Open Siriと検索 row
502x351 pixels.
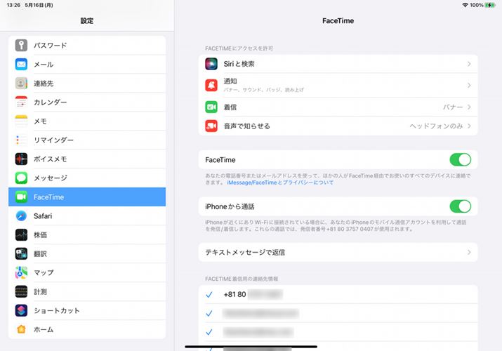pyautogui.click(x=338, y=64)
